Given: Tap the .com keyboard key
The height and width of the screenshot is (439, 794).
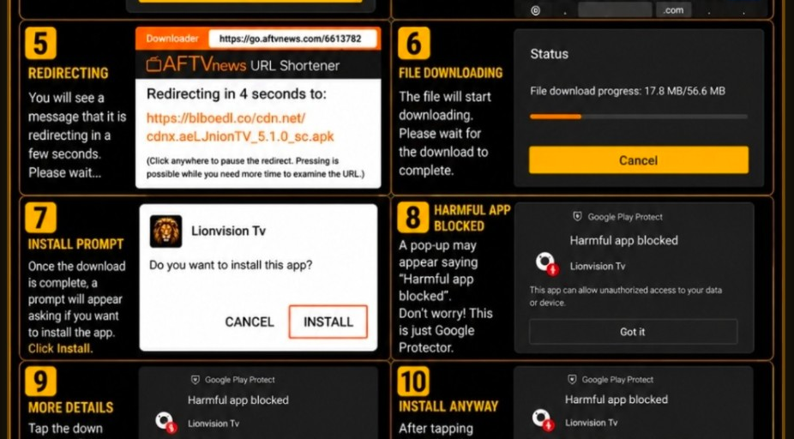Looking at the screenshot, I should pos(673,10).
